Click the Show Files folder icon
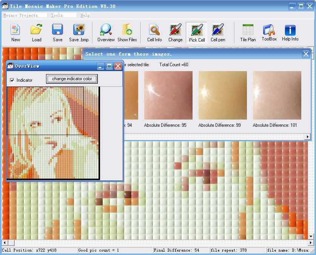This screenshot has width=316, height=255. (x=127, y=30)
